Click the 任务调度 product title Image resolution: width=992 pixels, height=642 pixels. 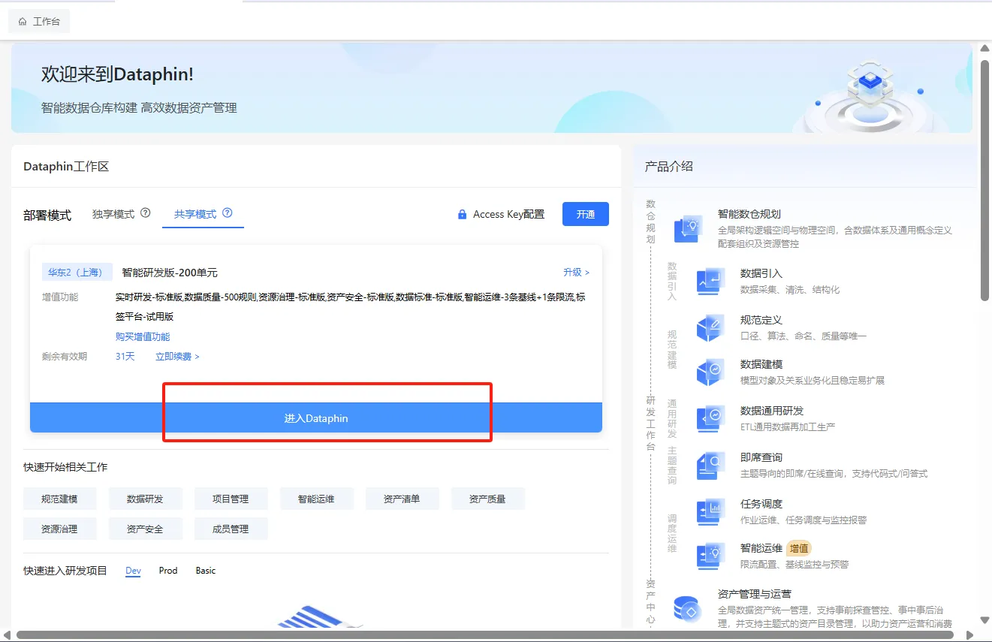761,504
